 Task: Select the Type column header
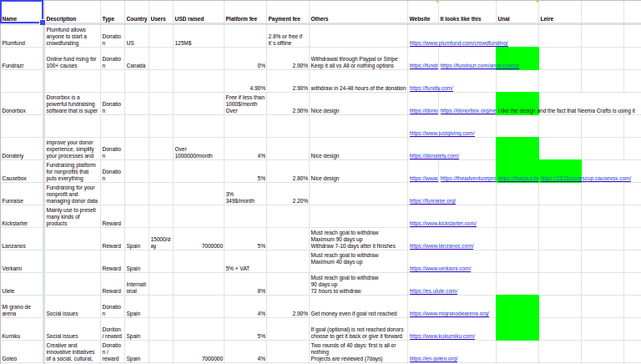pyautogui.click(x=113, y=12)
